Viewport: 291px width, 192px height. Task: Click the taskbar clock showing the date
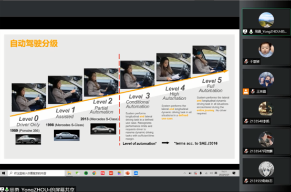[x=224, y=173]
